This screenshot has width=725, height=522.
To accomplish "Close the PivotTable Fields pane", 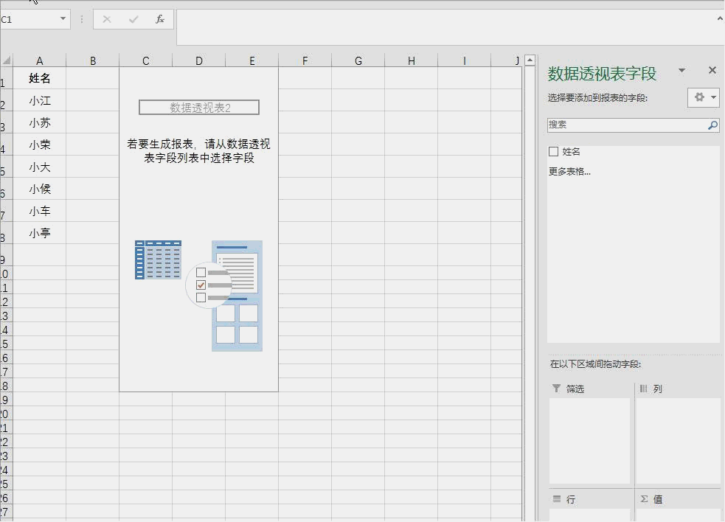I will point(712,71).
